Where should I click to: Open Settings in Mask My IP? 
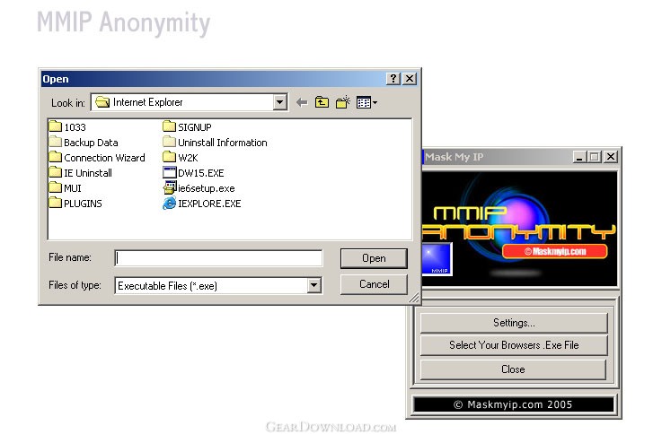click(514, 323)
